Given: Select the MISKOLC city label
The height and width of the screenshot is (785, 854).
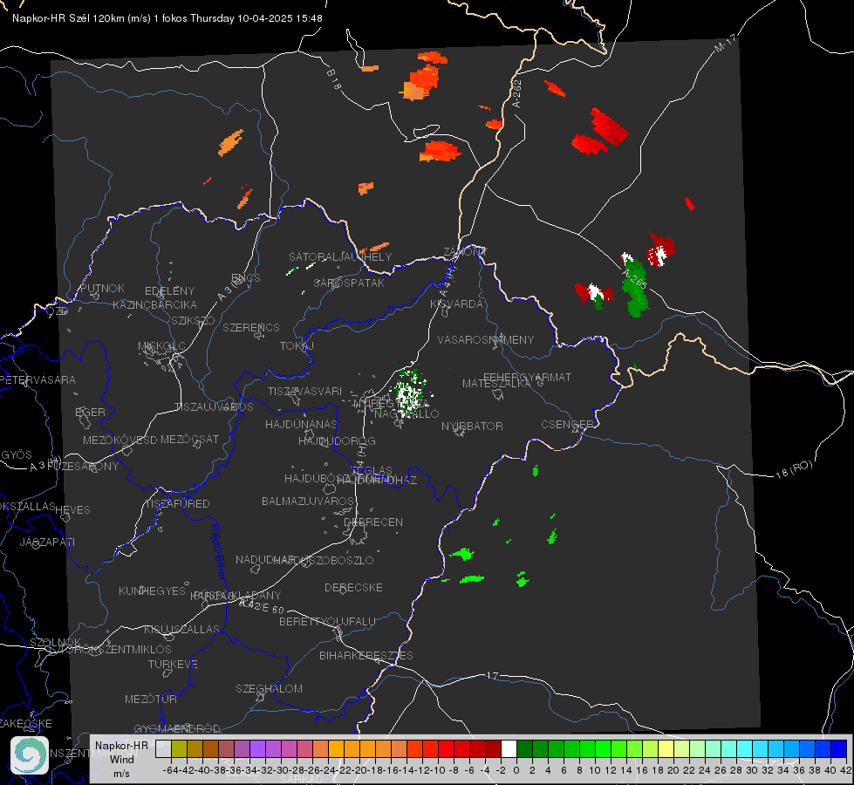Looking at the screenshot, I should coord(161,346).
